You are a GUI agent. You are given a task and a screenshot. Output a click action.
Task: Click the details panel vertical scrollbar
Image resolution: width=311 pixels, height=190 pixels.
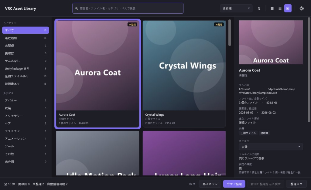tap(309, 70)
